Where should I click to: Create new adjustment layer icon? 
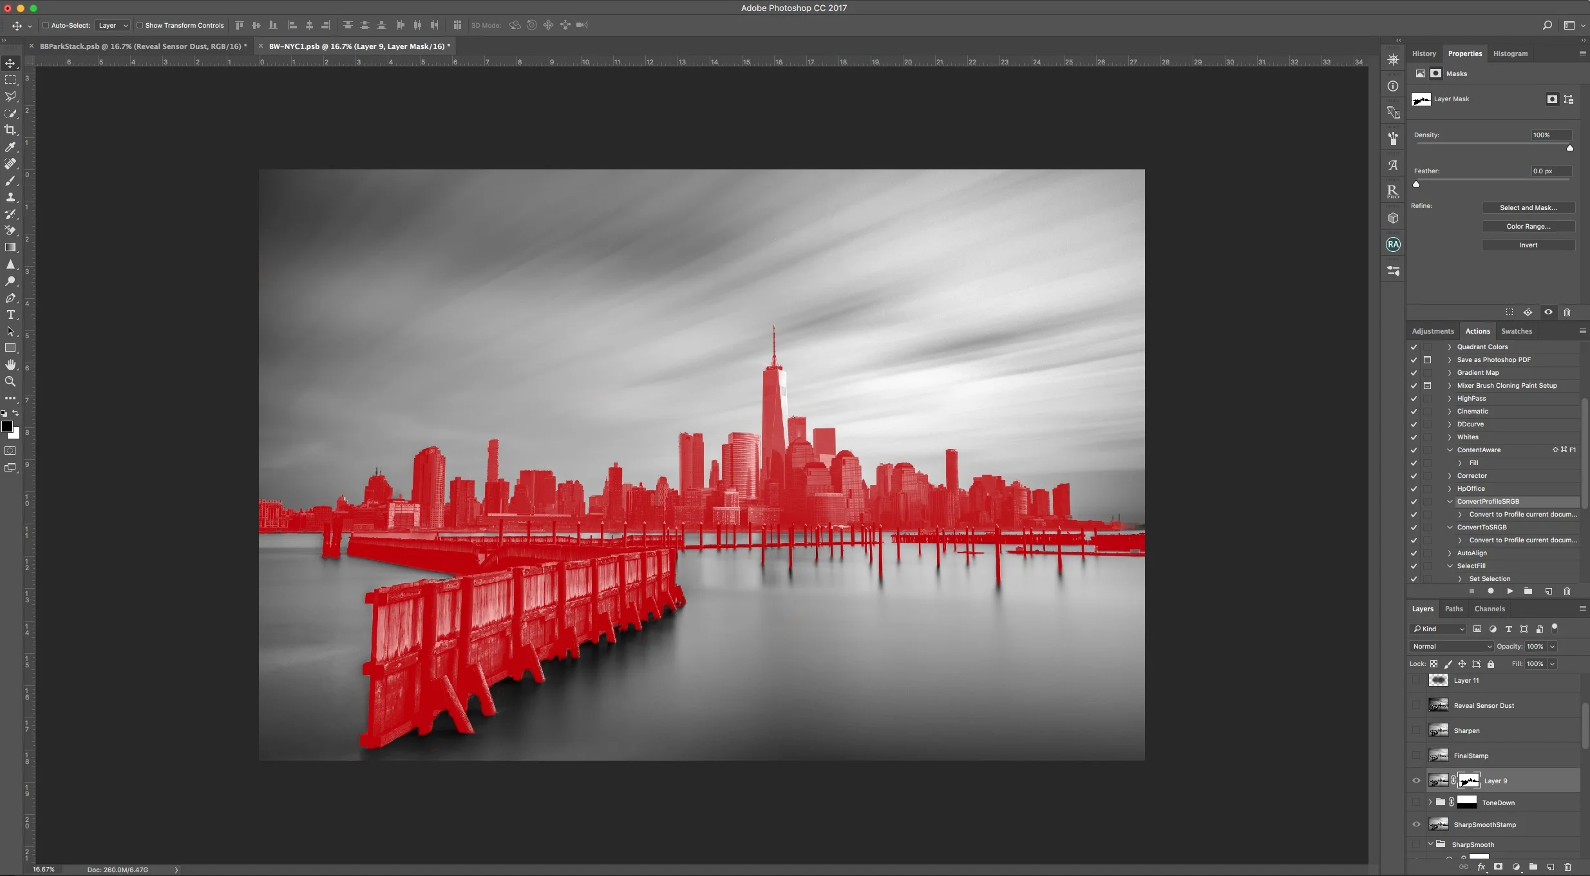[x=1516, y=867]
